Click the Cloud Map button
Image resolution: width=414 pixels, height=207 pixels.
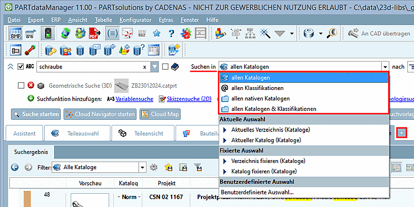pyautogui.click(x=160, y=114)
